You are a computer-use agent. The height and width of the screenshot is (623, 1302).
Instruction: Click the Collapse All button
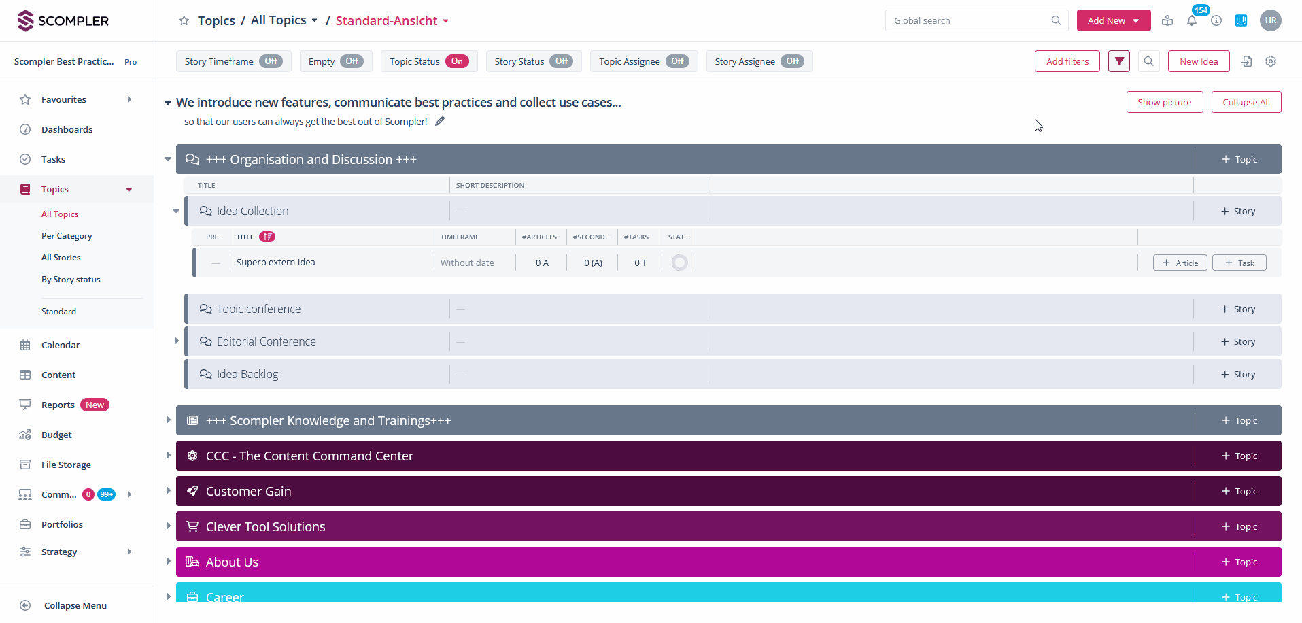(x=1246, y=103)
